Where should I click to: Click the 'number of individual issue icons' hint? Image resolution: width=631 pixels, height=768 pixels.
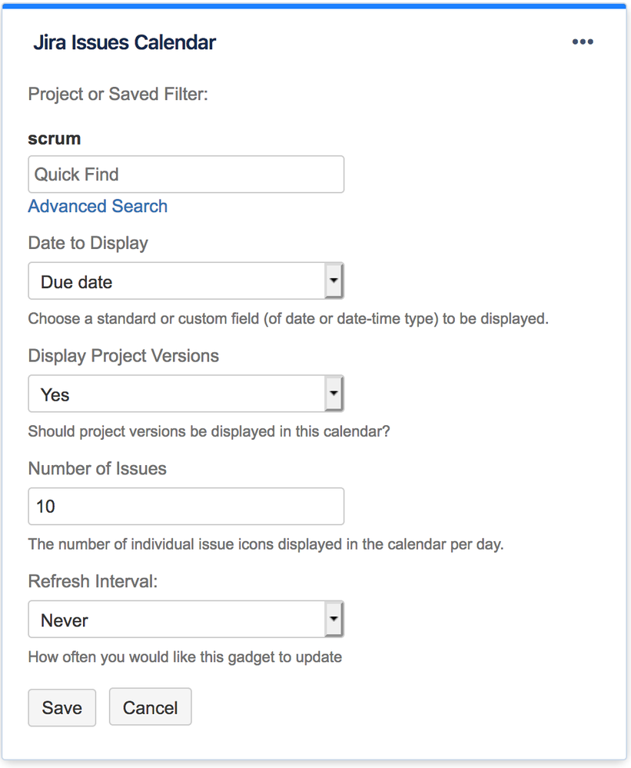265,544
